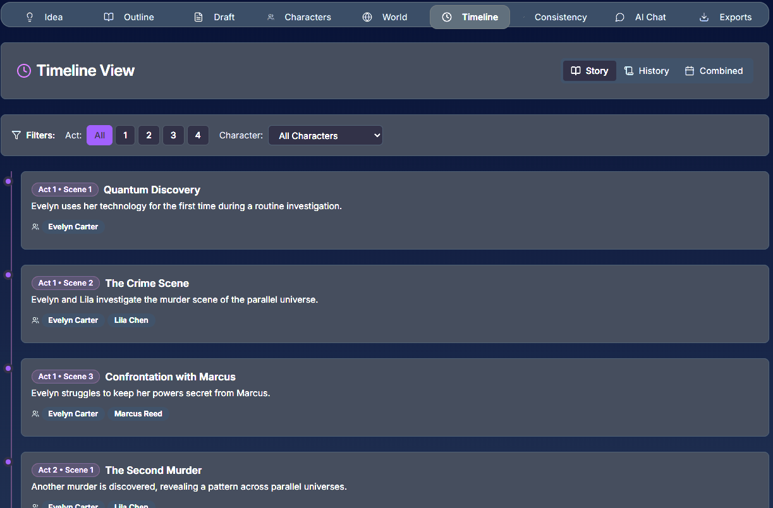Click the Lila Chen tag in The Crime Scene
The width and height of the screenshot is (773, 508).
(x=131, y=320)
